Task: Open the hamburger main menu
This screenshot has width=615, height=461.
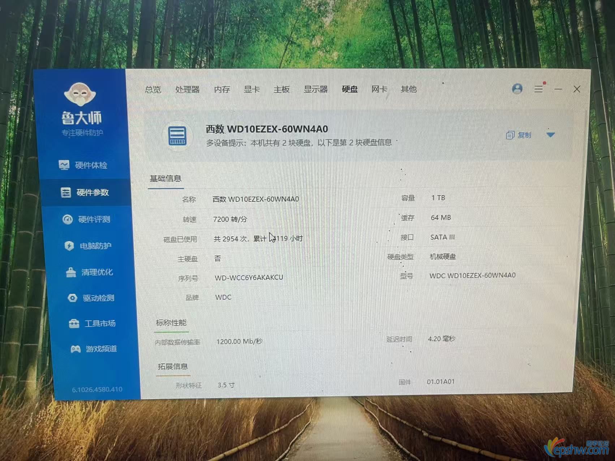Action: (539, 89)
